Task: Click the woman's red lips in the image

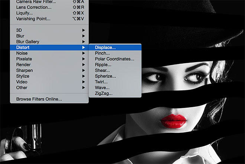Action: pyautogui.click(x=174, y=121)
